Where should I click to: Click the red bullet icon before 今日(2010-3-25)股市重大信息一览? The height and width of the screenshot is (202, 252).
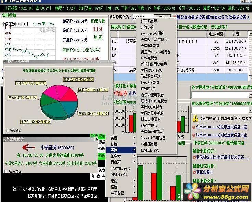[194, 127]
